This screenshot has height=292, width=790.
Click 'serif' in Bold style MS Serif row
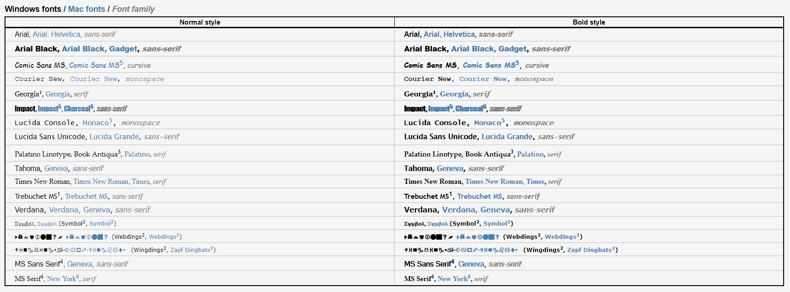coord(481,279)
